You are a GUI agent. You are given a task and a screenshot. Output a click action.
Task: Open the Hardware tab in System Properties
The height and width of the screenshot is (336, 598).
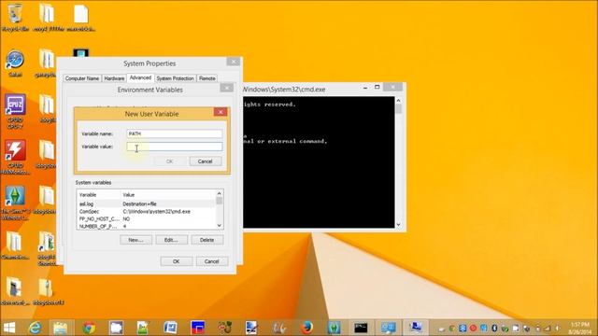click(114, 78)
